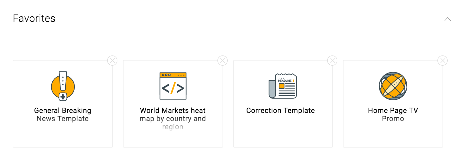The width and height of the screenshot is (466, 160).
Task: Select the Correction Template title text
Action: pos(280,111)
